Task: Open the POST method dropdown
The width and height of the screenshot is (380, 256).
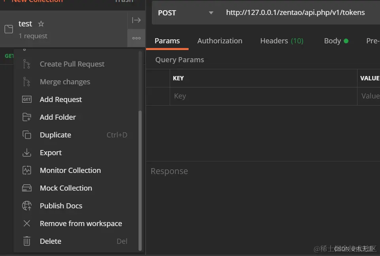Action: tap(185, 13)
